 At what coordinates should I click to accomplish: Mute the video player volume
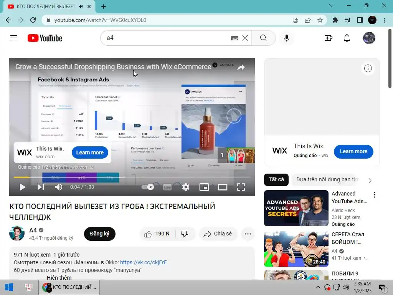click(x=59, y=187)
